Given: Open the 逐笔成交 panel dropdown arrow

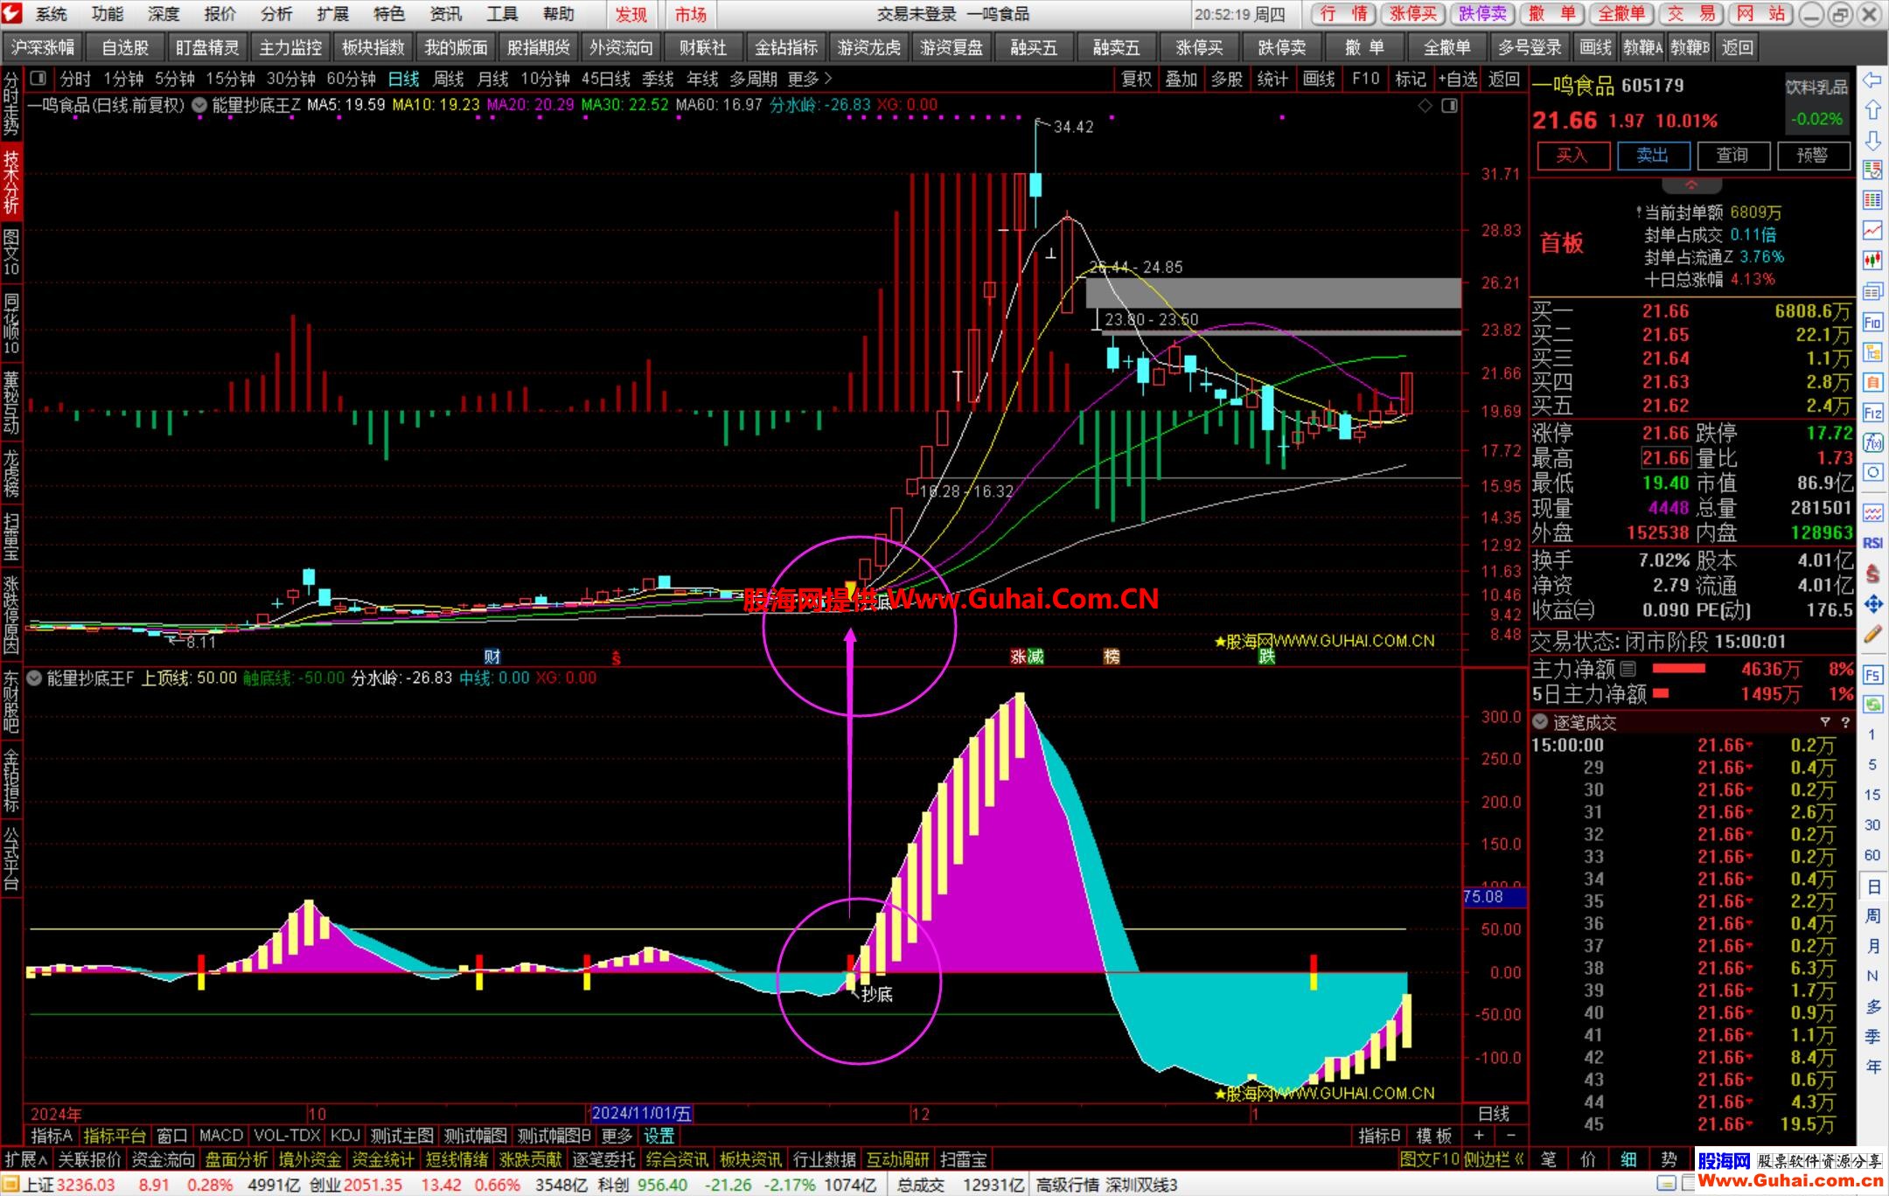Looking at the screenshot, I should tap(1541, 722).
